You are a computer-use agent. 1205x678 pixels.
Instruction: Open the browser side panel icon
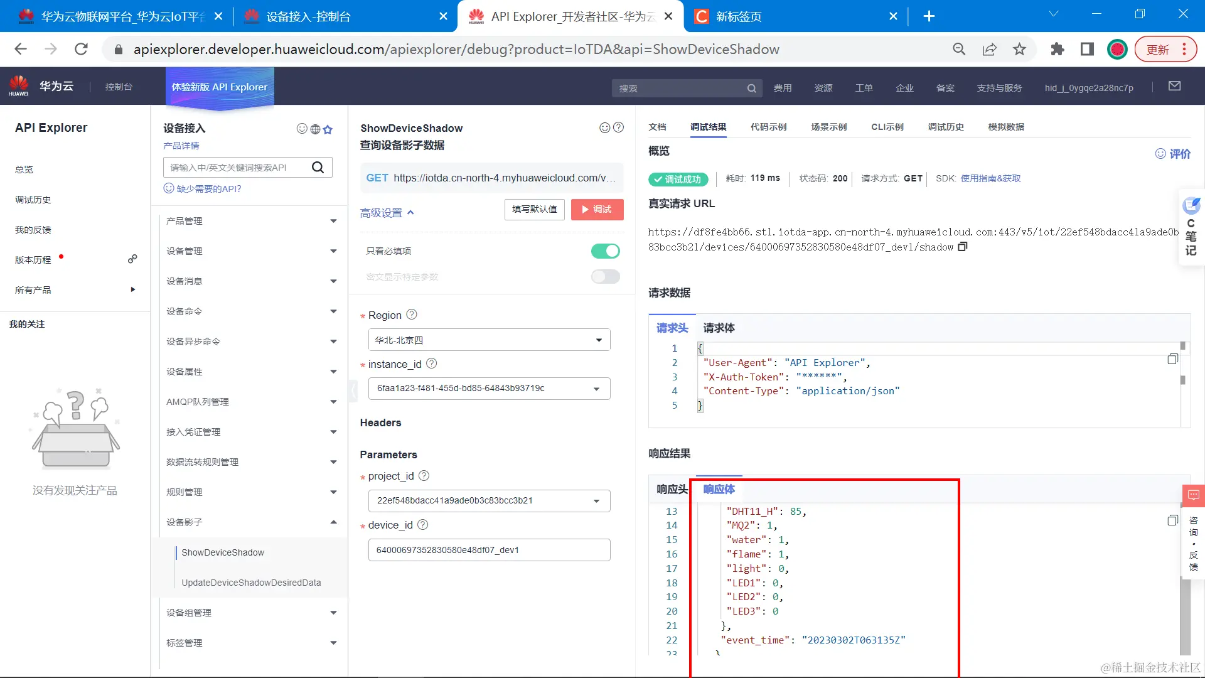point(1087,49)
